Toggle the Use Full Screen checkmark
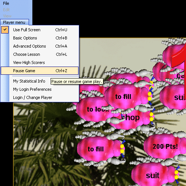This screenshot has width=186, height=186. pyautogui.click(x=5, y=30)
